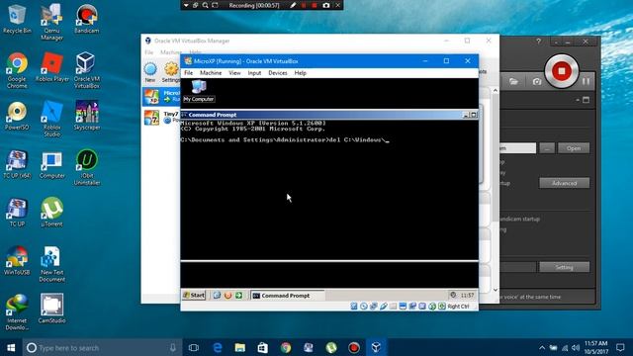Screen dimensions: 633x356
Task: Click magnifier icon on recording bar
Action: pos(205,5)
